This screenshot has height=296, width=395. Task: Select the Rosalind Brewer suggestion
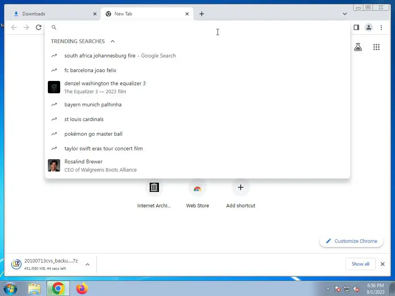(197, 166)
